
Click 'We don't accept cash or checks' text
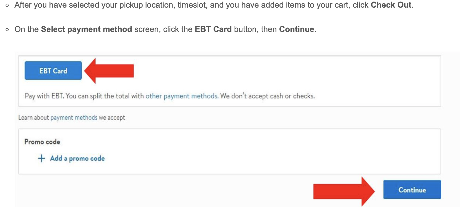[267, 96]
